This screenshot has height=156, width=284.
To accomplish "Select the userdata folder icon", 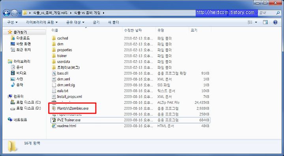I will (x=54, y=62).
